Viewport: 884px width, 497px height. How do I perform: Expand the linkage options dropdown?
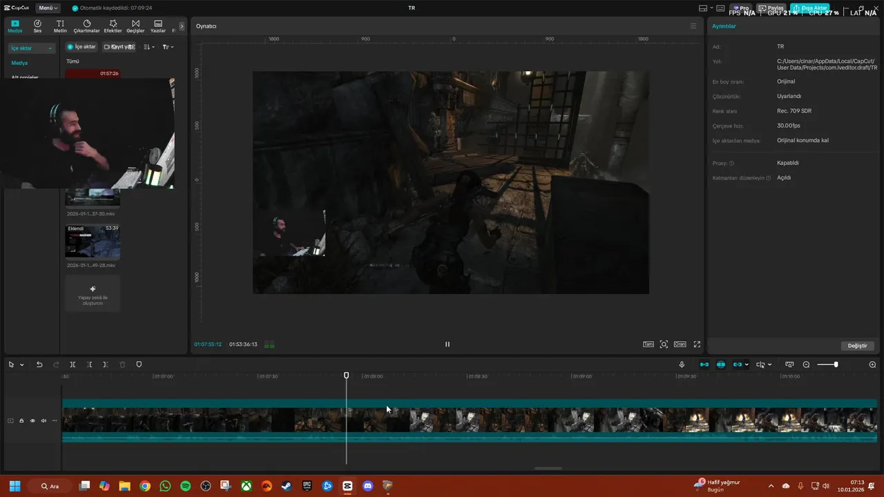pyautogui.click(x=747, y=364)
